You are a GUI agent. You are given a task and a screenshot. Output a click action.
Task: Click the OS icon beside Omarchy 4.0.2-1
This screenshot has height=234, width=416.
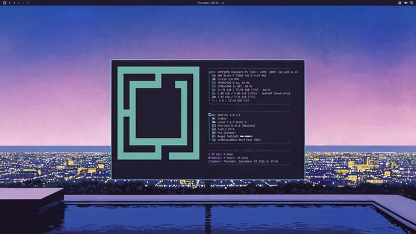point(210,114)
